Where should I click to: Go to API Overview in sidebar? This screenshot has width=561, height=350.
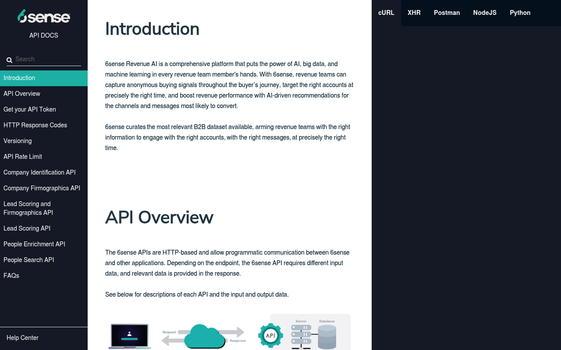[44, 94]
